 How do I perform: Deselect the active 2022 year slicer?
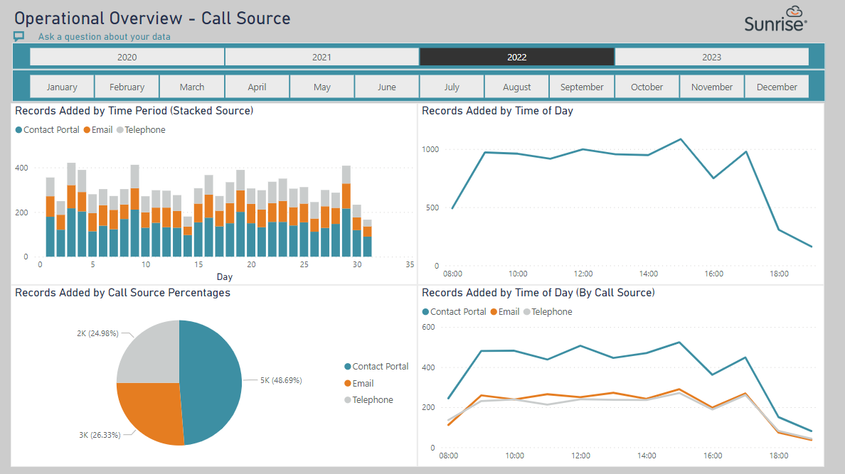(517, 57)
